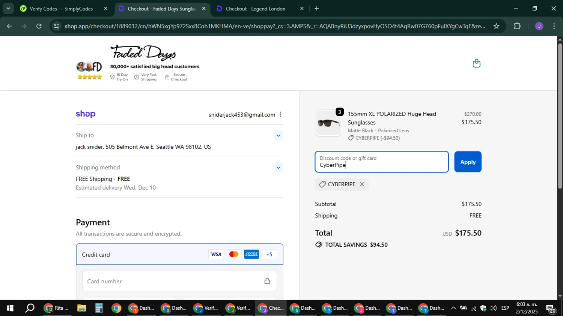
Task: Remove the CYBERPIPE discount tag
Action: coord(362,184)
